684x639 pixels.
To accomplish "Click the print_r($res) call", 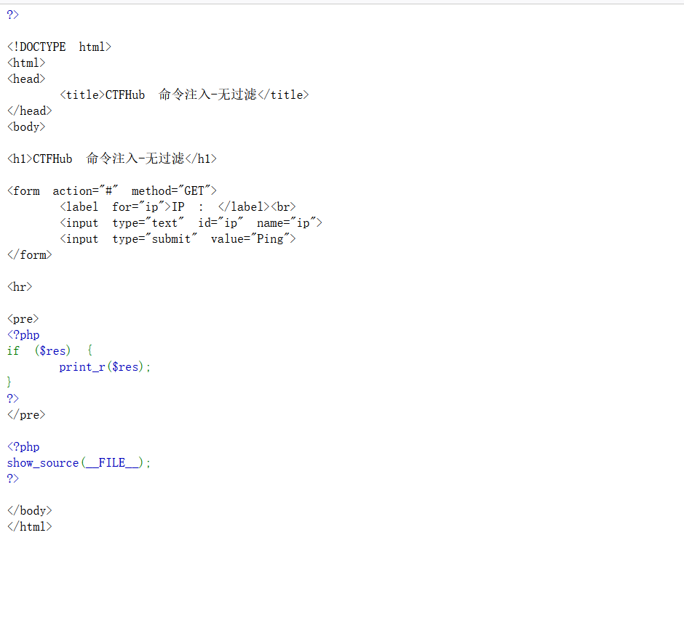I will point(105,366).
